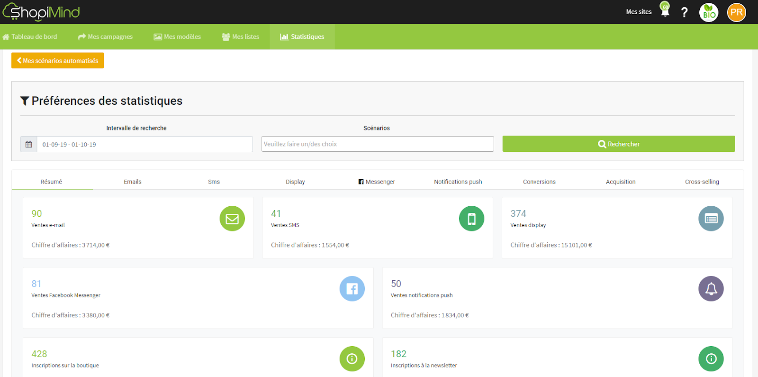
Task: Click the envelope icon in Ventes e-mail card
Action: coord(232,219)
